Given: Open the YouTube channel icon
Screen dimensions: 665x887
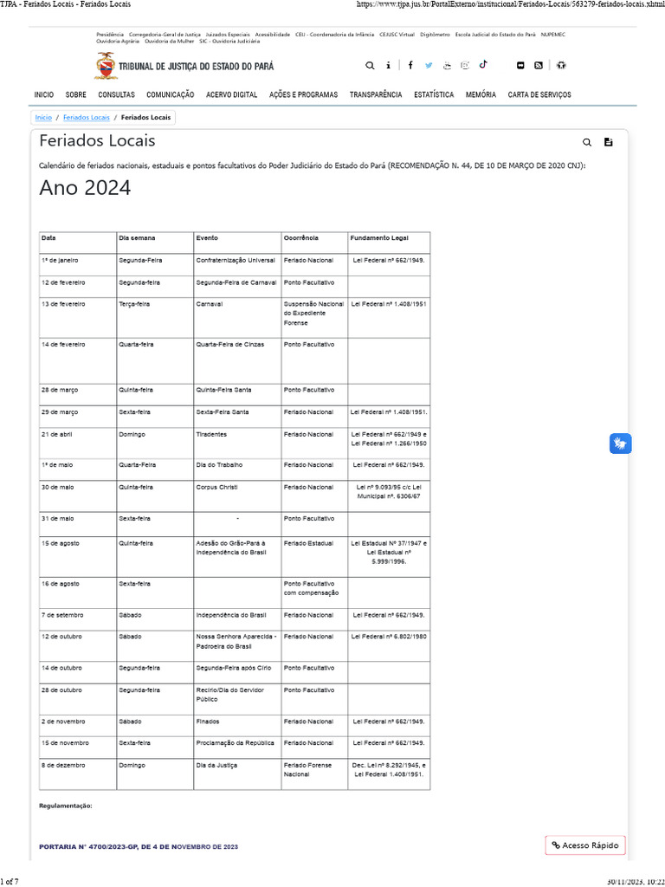Looking at the screenshot, I should click(x=447, y=65).
